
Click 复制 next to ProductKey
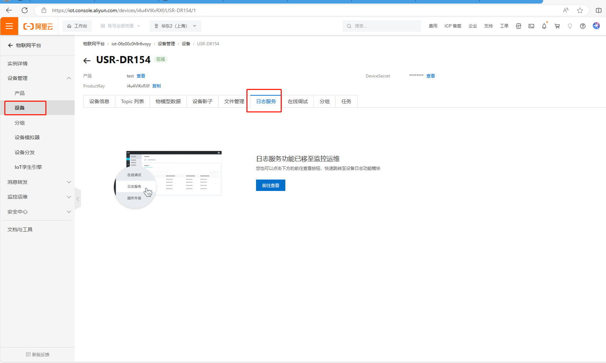click(x=157, y=86)
